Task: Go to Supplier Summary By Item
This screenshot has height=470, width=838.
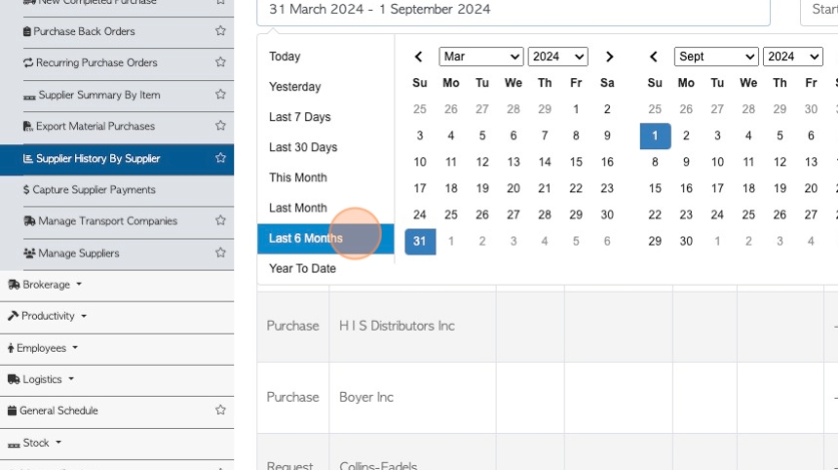Action: 99,95
